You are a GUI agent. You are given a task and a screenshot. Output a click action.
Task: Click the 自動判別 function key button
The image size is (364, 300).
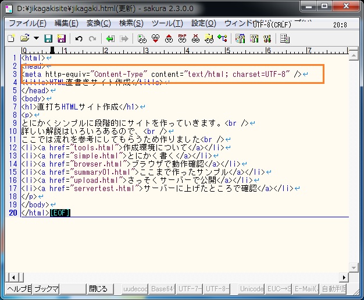(x=333, y=289)
